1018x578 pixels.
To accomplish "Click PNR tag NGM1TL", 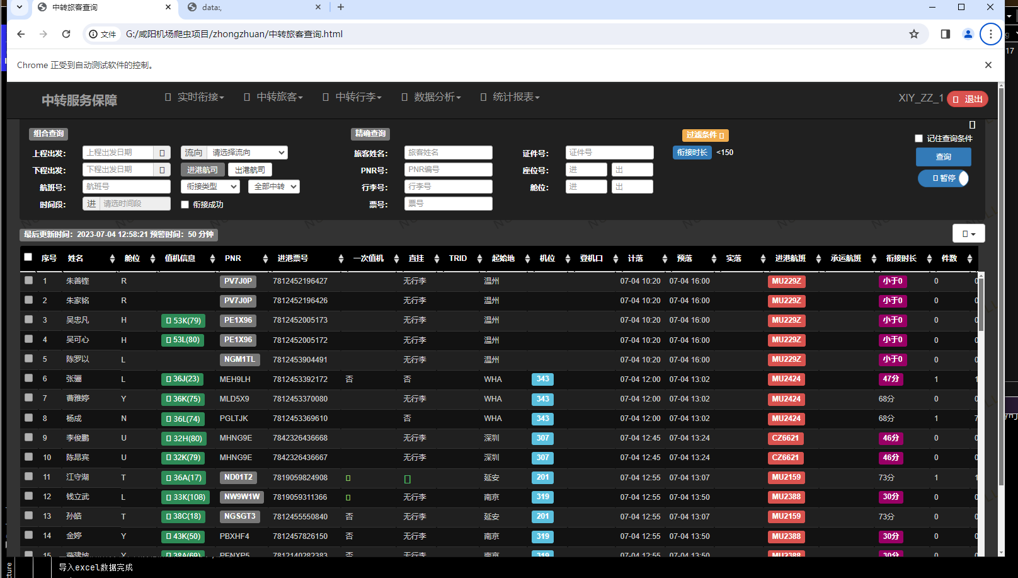I will 240,359.
